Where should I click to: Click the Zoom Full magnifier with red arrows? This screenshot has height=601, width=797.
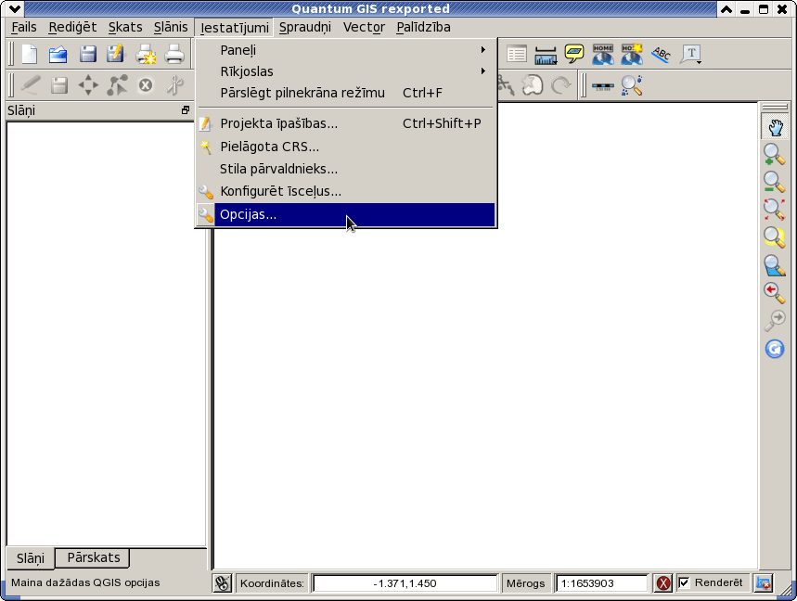[774, 210]
